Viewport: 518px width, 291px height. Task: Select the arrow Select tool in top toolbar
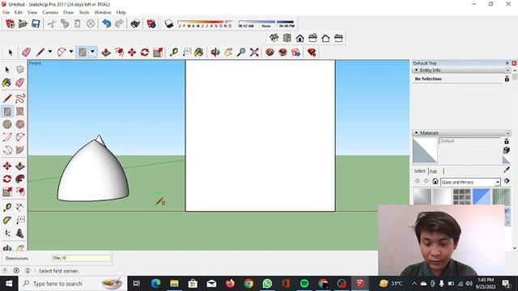tap(11, 52)
